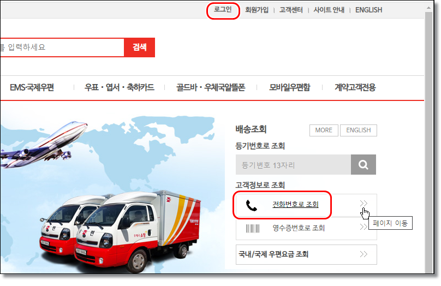This screenshot has height=286, width=441.
Task: Open the EMS·국제우편 menu
Action: click(32, 87)
